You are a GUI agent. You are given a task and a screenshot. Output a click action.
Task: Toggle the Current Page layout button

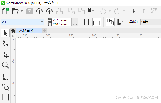[120, 22]
